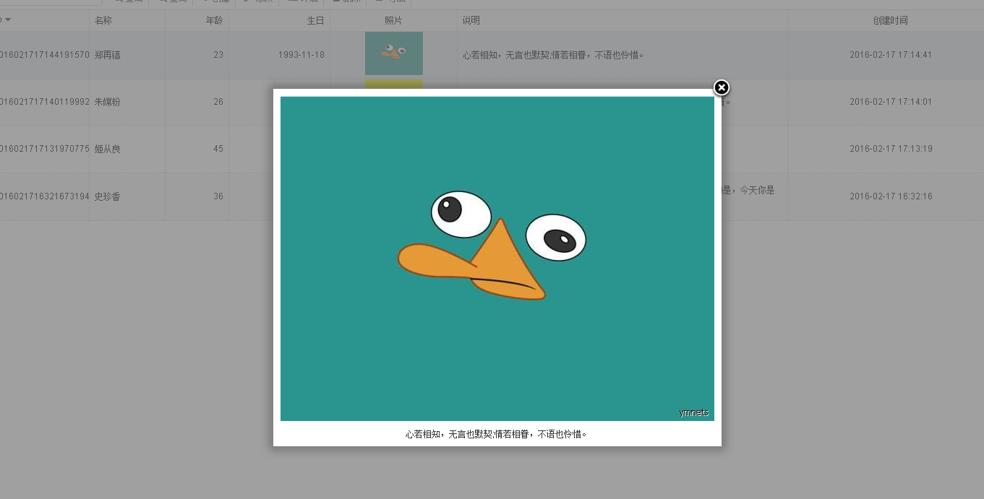Click creation time 2016-02-17 17:14:01
Screen dimensions: 984x499
point(891,102)
